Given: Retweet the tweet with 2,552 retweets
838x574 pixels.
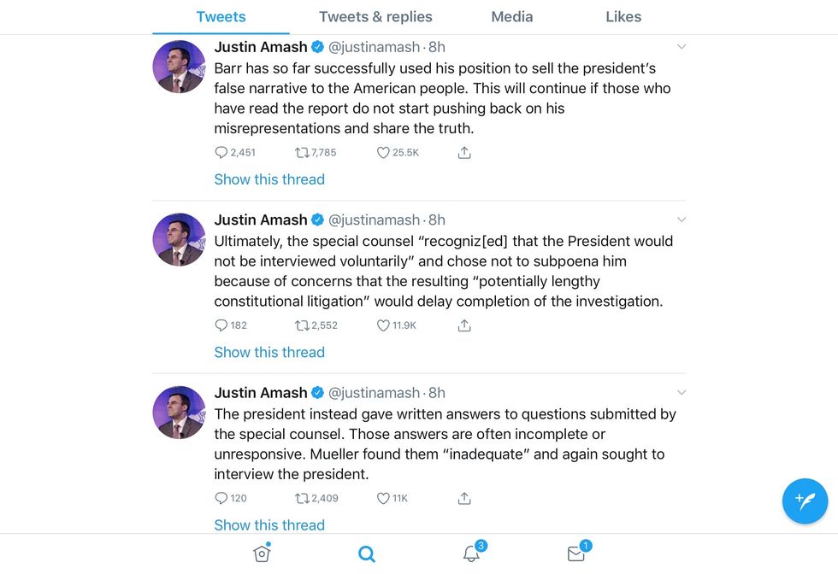Looking at the screenshot, I should (x=302, y=325).
